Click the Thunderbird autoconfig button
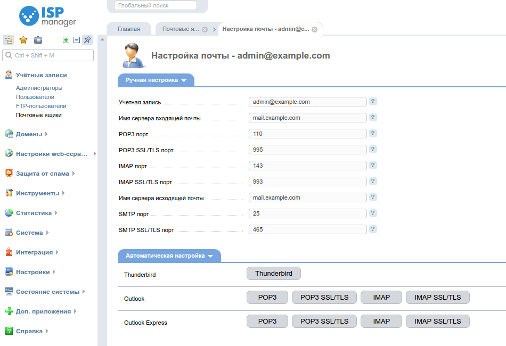The image size is (506, 346). (274, 274)
